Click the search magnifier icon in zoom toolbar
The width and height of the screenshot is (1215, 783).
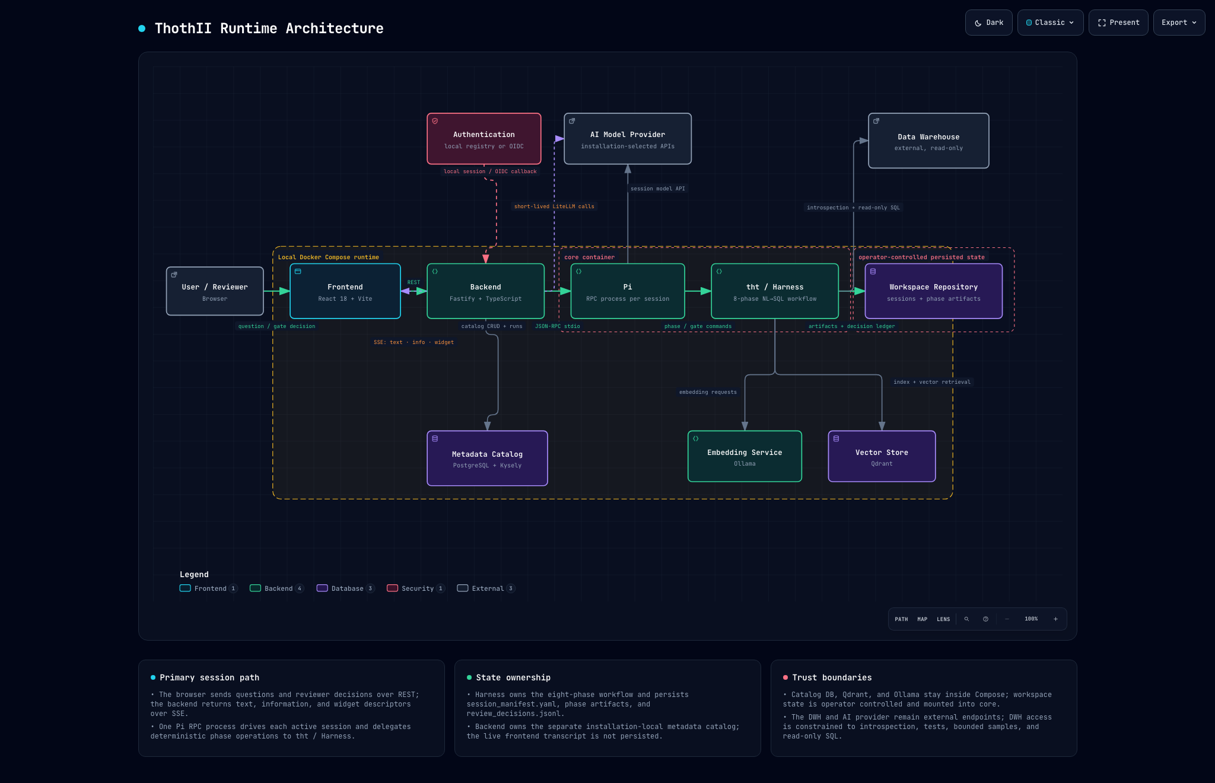[966, 619]
